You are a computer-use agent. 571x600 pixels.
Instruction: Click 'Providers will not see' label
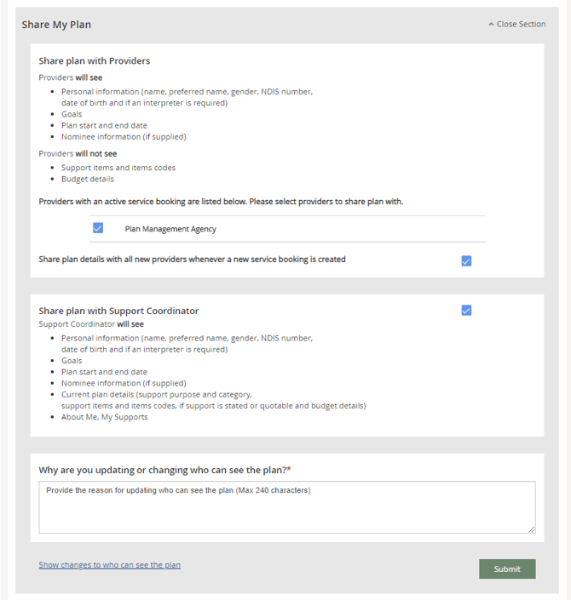tap(78, 153)
